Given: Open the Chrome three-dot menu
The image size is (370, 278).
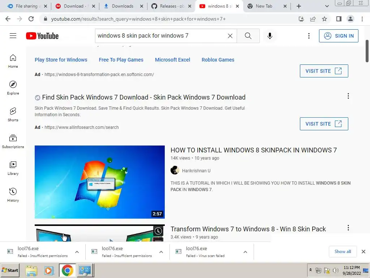Looking at the screenshot, I should pos(362,19).
